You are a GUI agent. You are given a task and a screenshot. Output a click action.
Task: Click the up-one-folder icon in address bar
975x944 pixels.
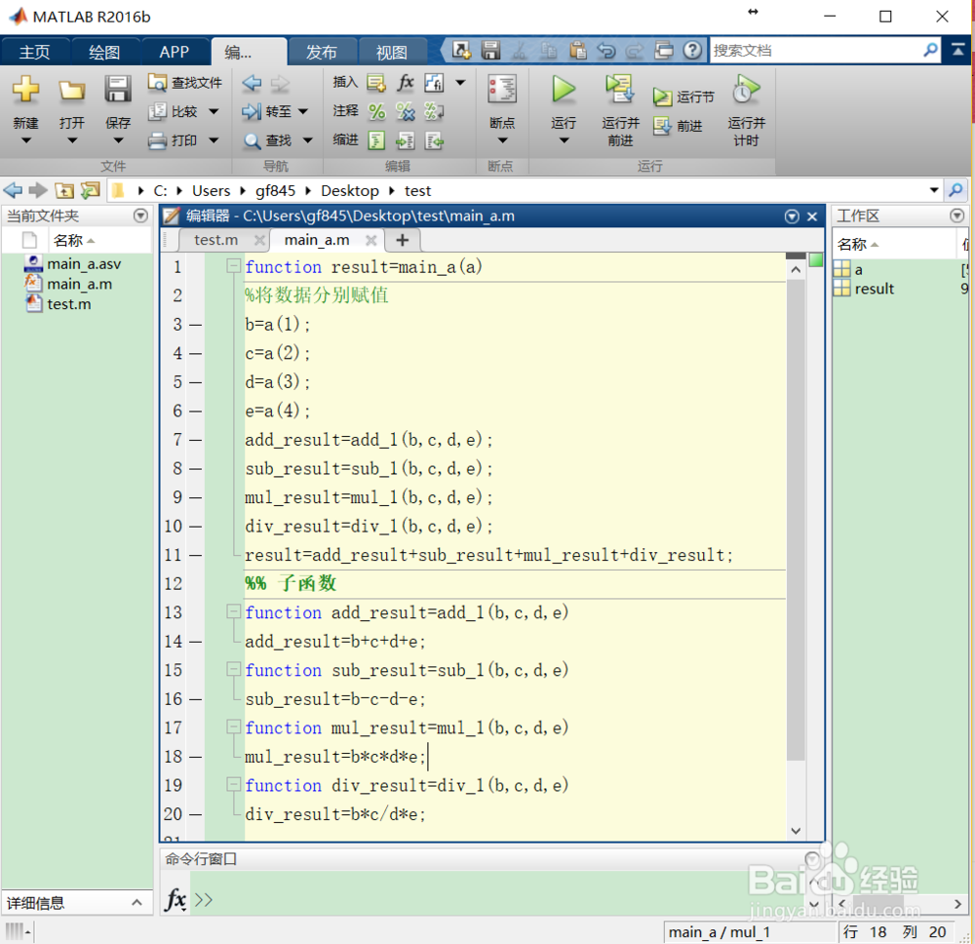[x=64, y=190]
